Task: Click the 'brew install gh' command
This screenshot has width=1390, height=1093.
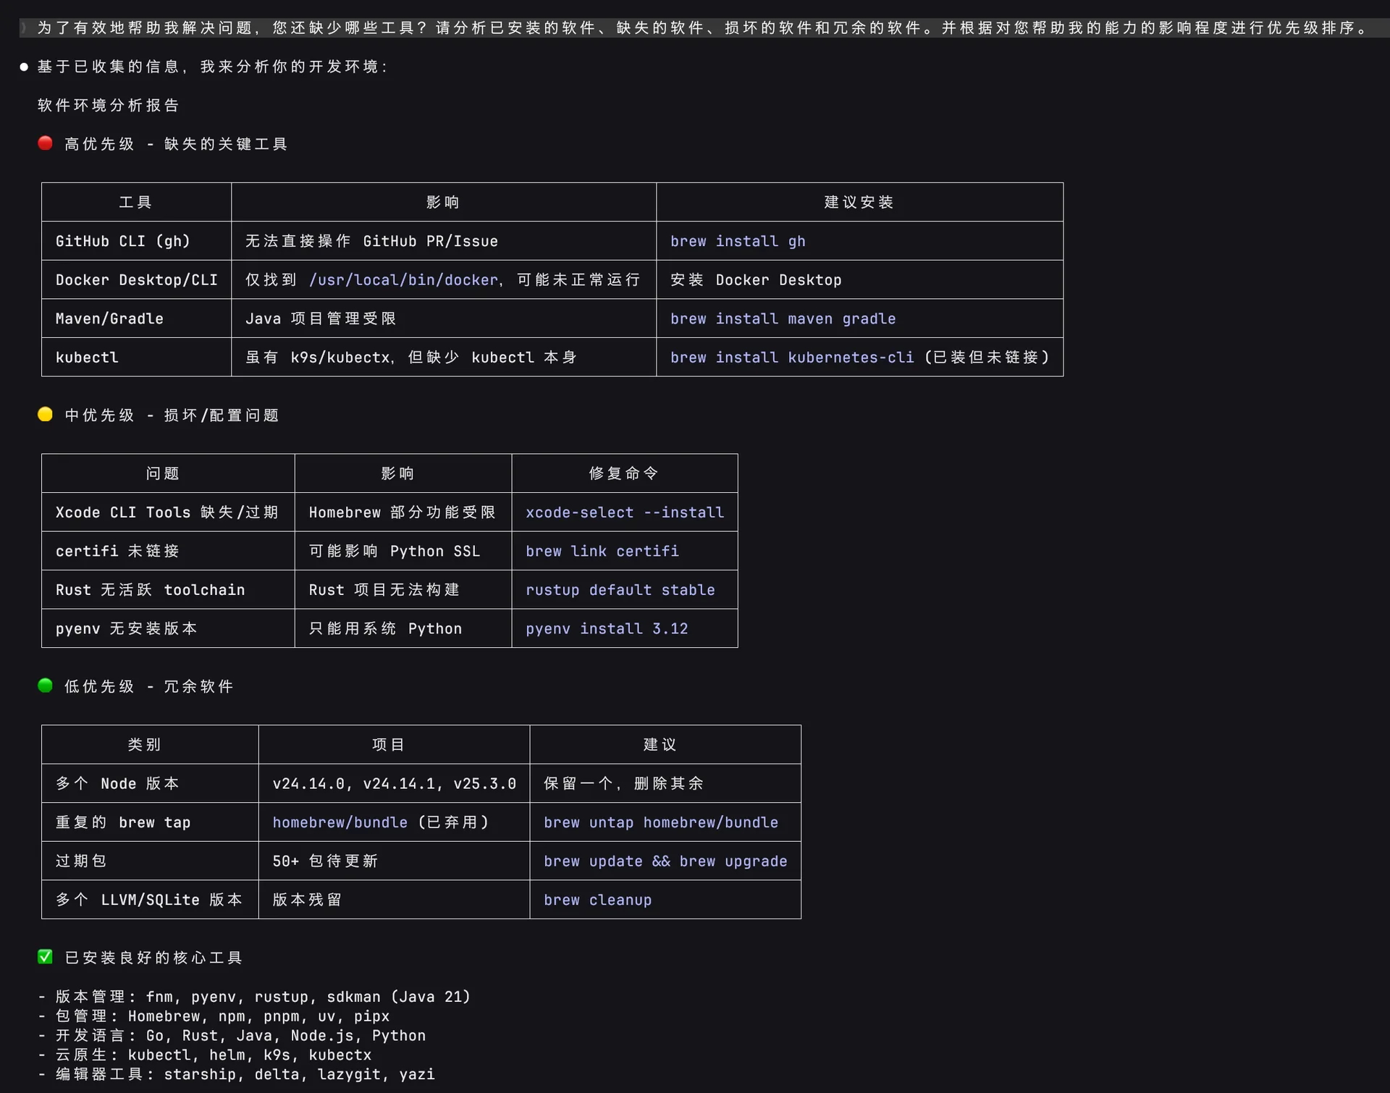Action: click(737, 241)
